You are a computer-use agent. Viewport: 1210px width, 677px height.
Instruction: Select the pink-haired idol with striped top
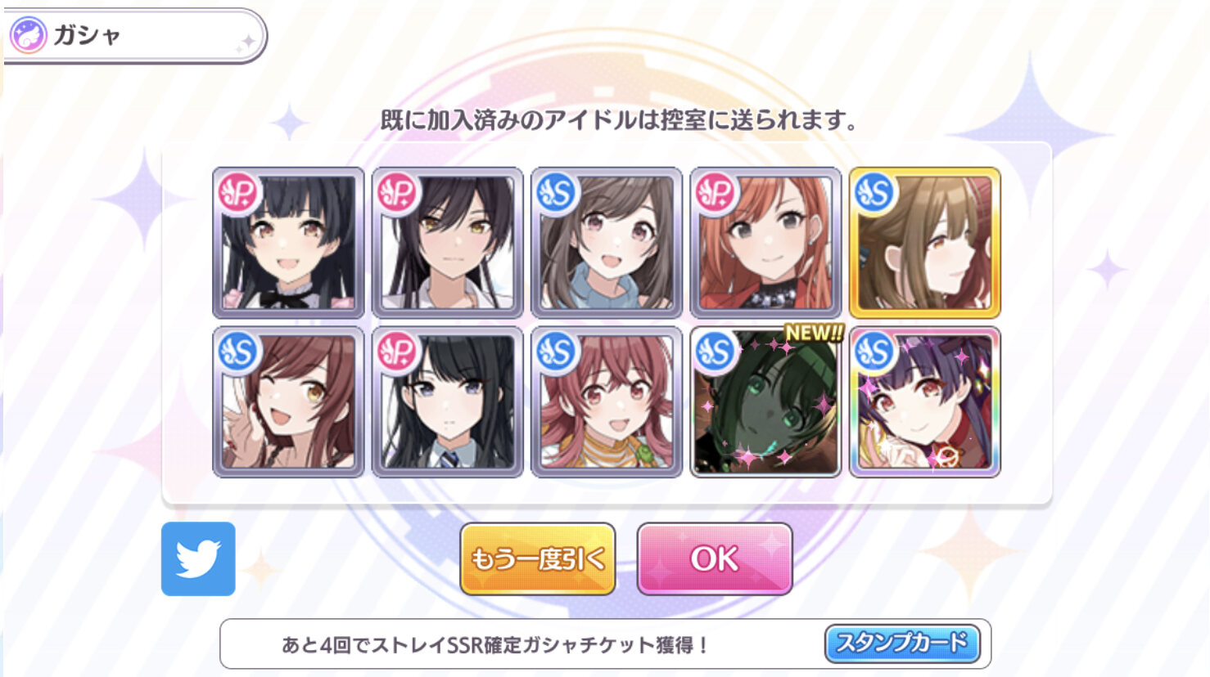tap(607, 402)
